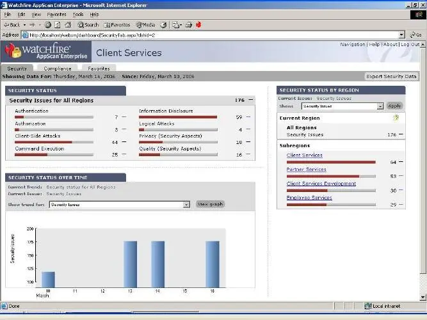This screenshot has height=320, width=427.
Task: Open the Favorites toolbar button
Action: coord(117,25)
